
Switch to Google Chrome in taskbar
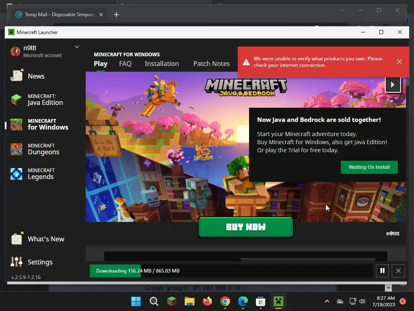coord(225,301)
